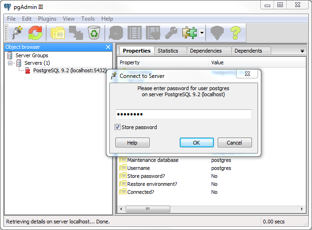Image resolution: width=312 pixels, height=230 pixels.
Task: Click the recycle bin drop object icon
Action: [94, 32]
